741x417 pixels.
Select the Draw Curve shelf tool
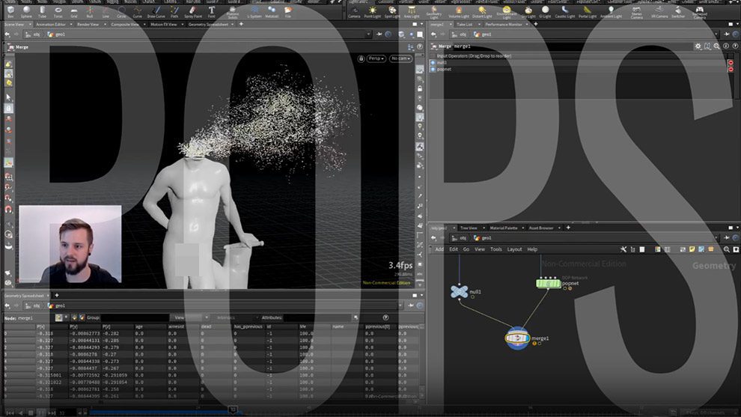click(x=156, y=11)
